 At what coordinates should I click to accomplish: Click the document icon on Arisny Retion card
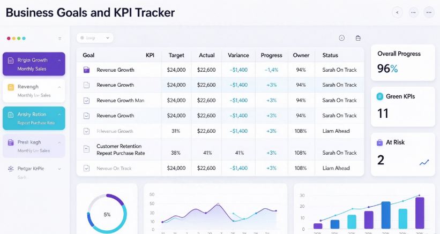pyautogui.click(x=11, y=115)
